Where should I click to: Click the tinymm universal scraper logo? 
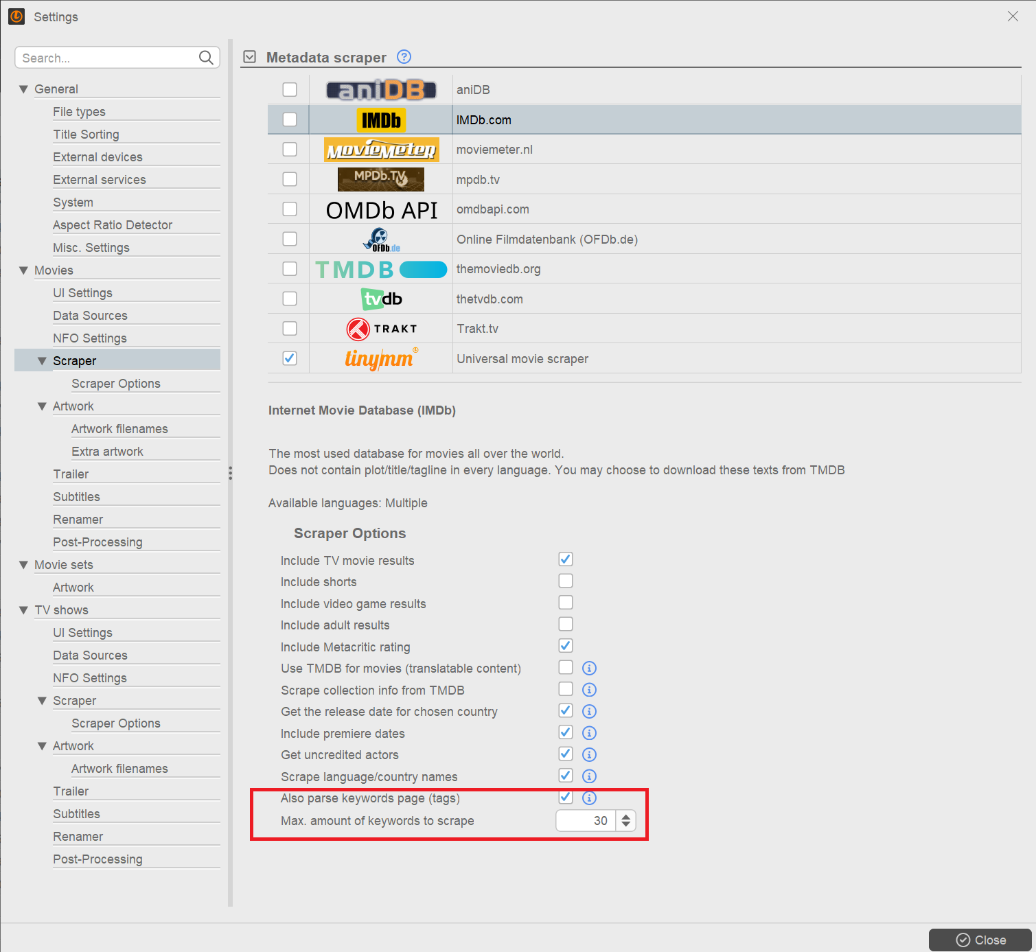[381, 358]
